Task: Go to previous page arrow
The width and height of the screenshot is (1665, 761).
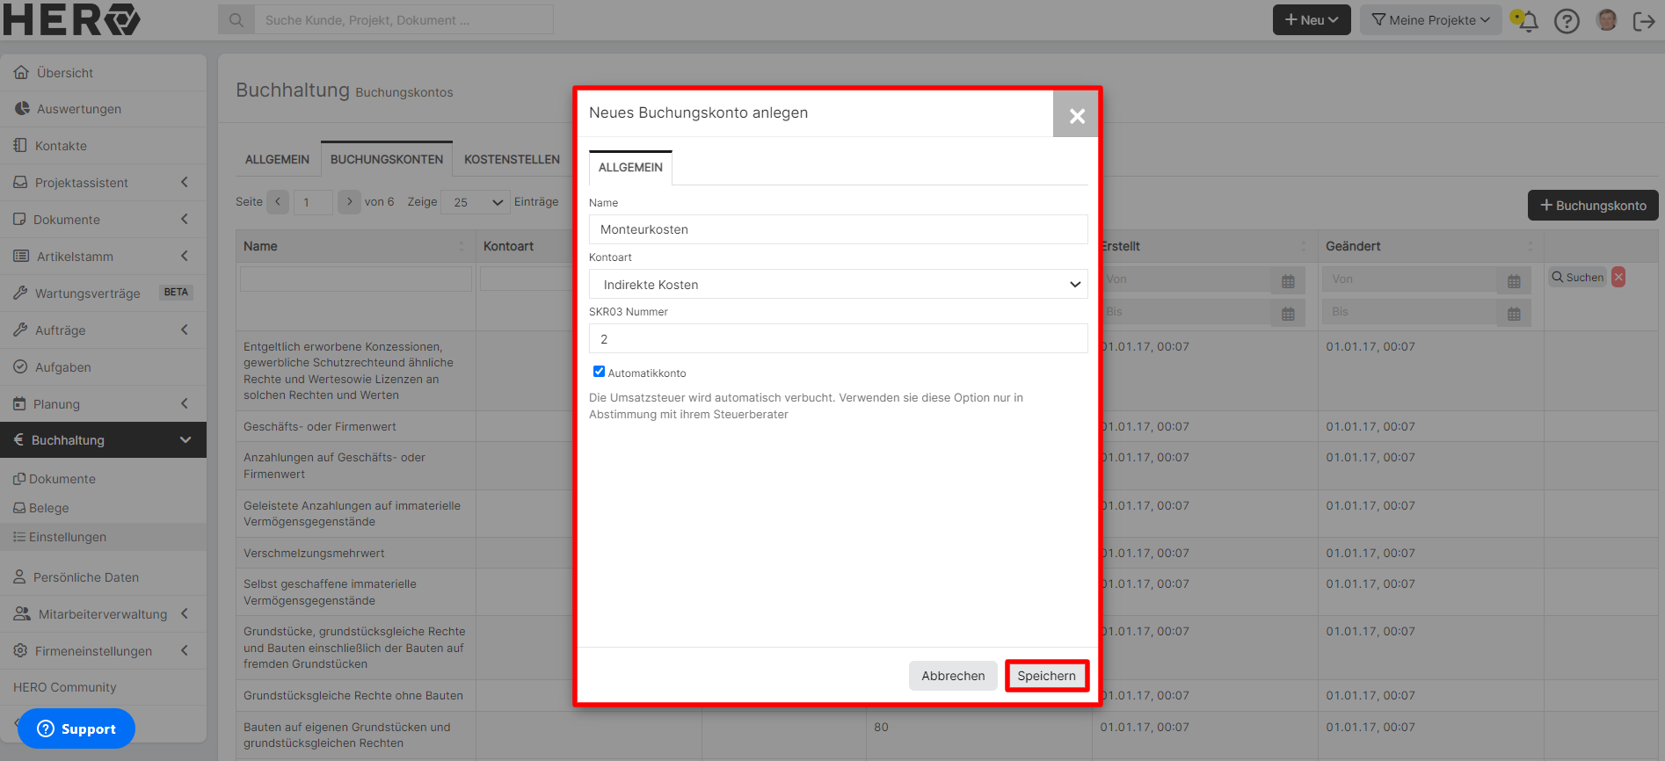Action: (278, 202)
